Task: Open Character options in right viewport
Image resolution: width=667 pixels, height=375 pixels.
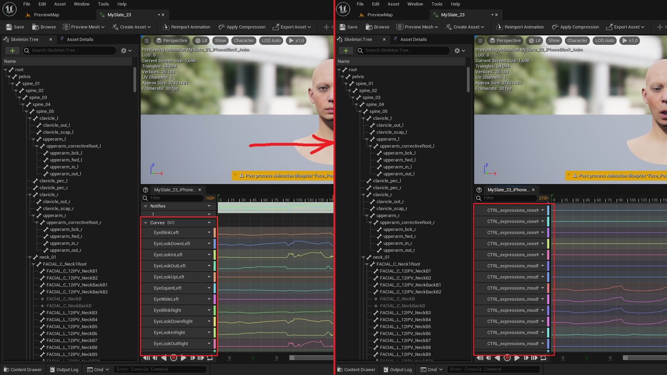Action: pyautogui.click(x=577, y=41)
